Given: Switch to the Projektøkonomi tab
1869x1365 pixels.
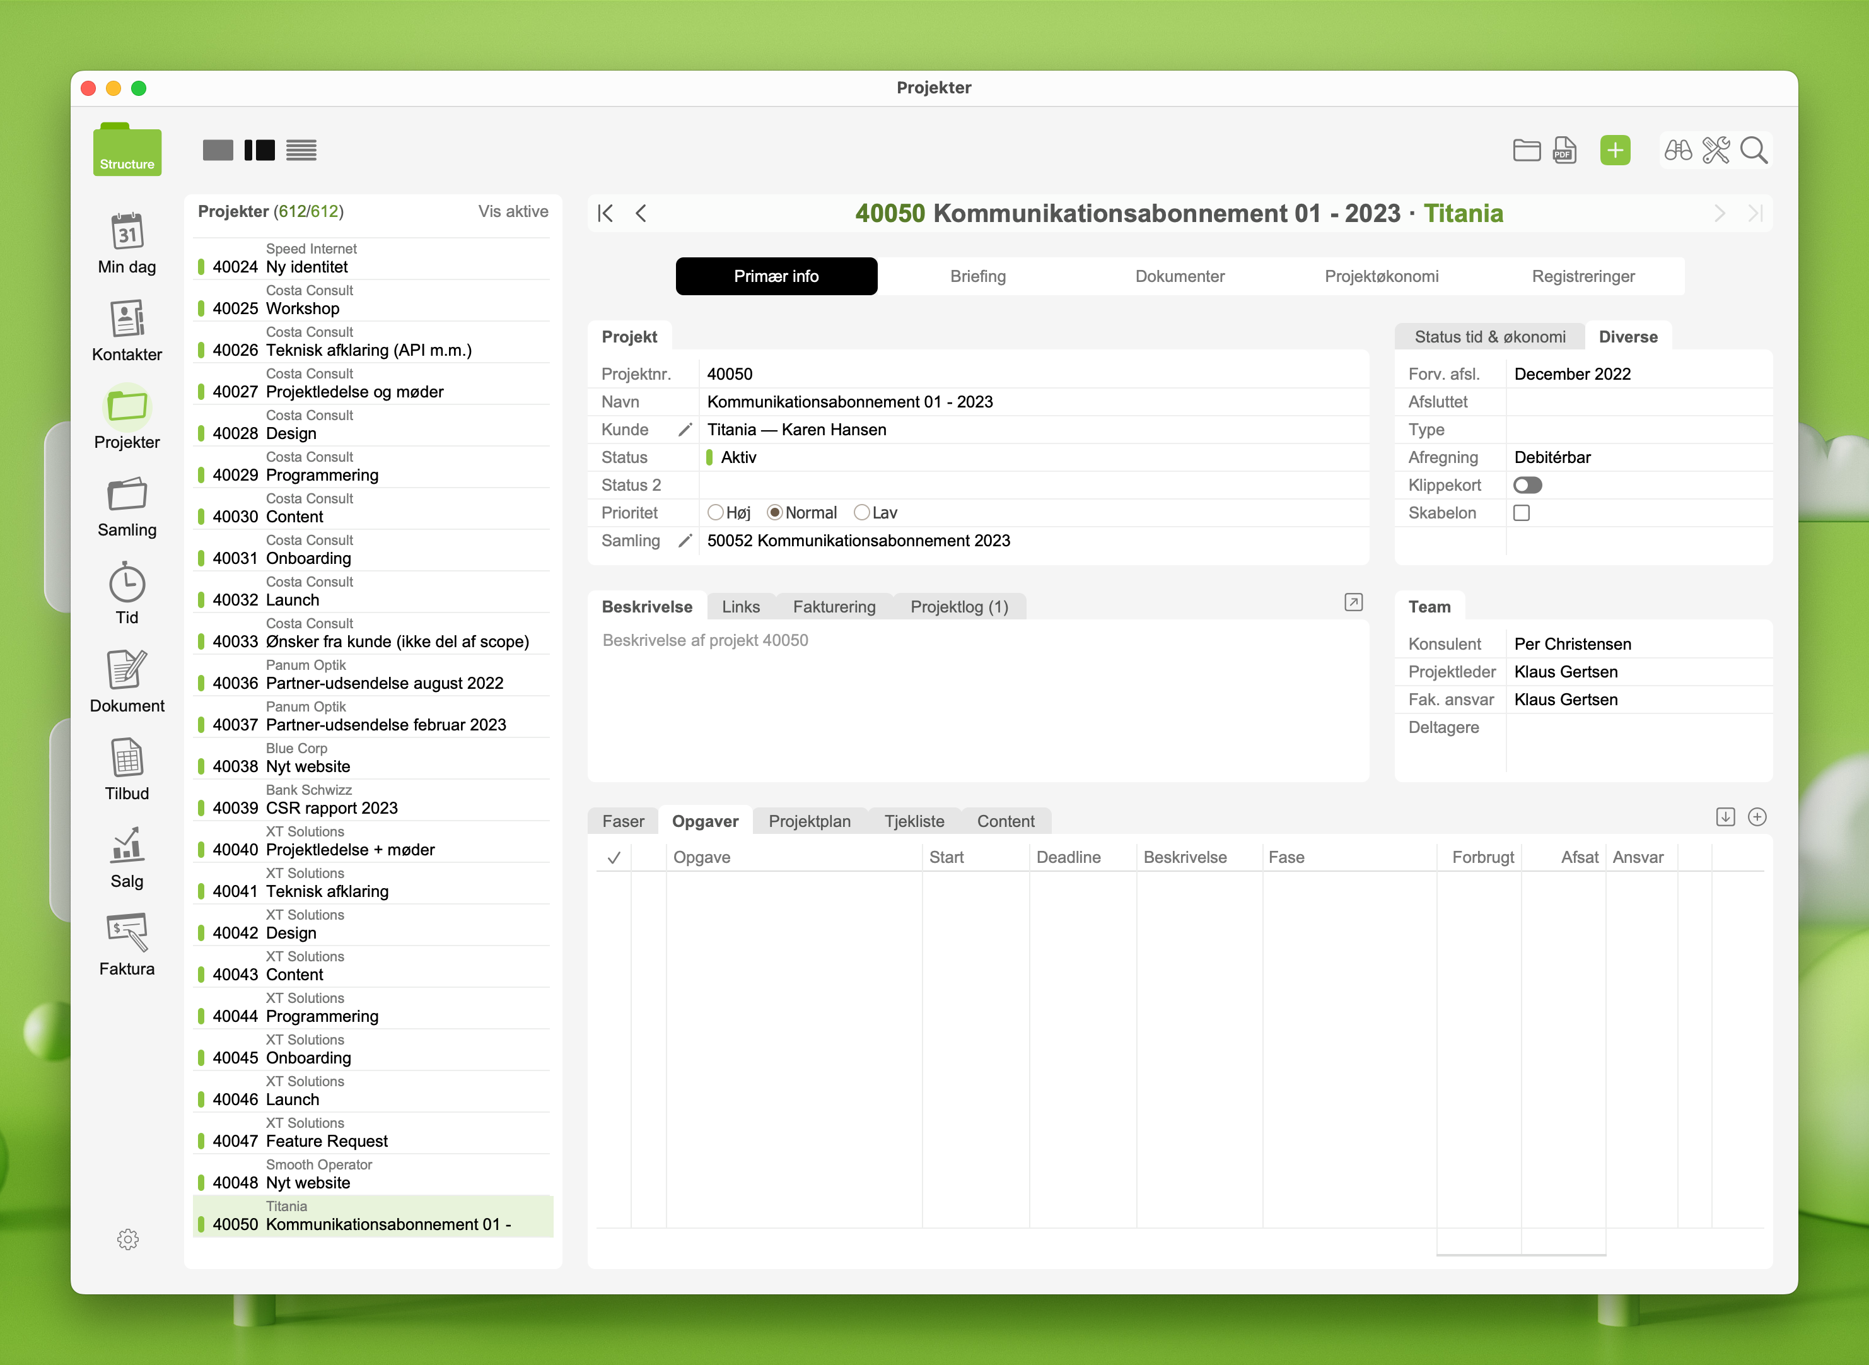Looking at the screenshot, I should [1381, 276].
